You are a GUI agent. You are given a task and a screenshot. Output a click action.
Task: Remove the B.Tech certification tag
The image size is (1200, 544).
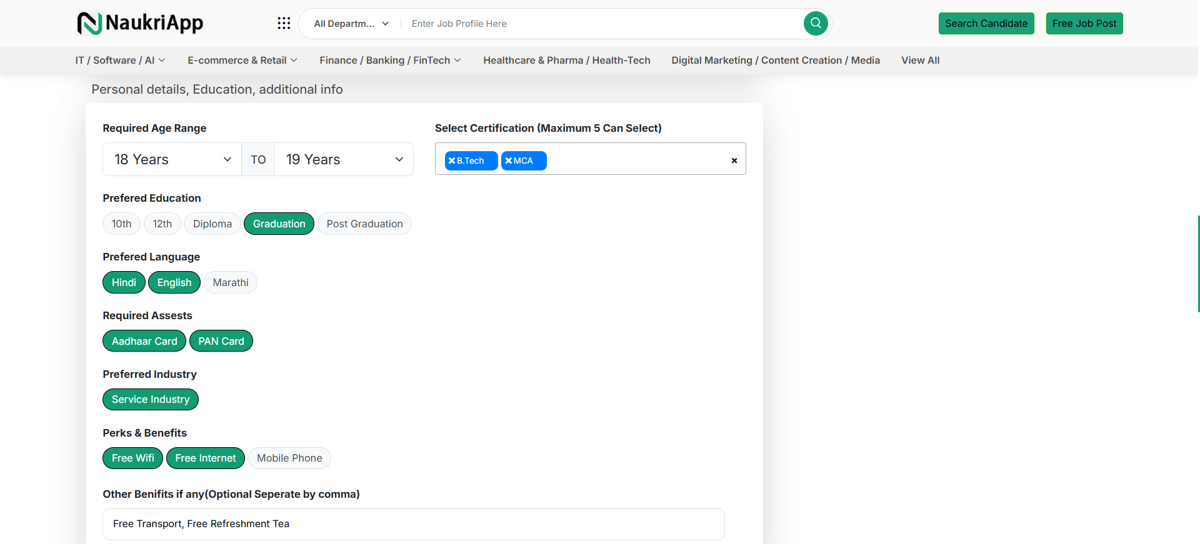pos(452,161)
